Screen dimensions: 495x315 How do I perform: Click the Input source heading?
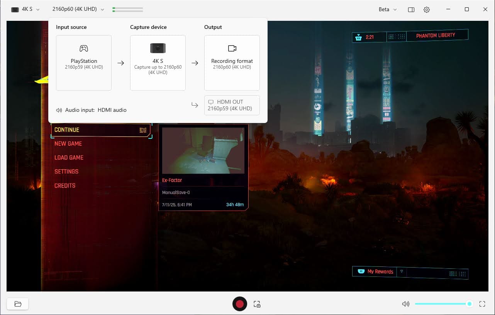pos(71,27)
